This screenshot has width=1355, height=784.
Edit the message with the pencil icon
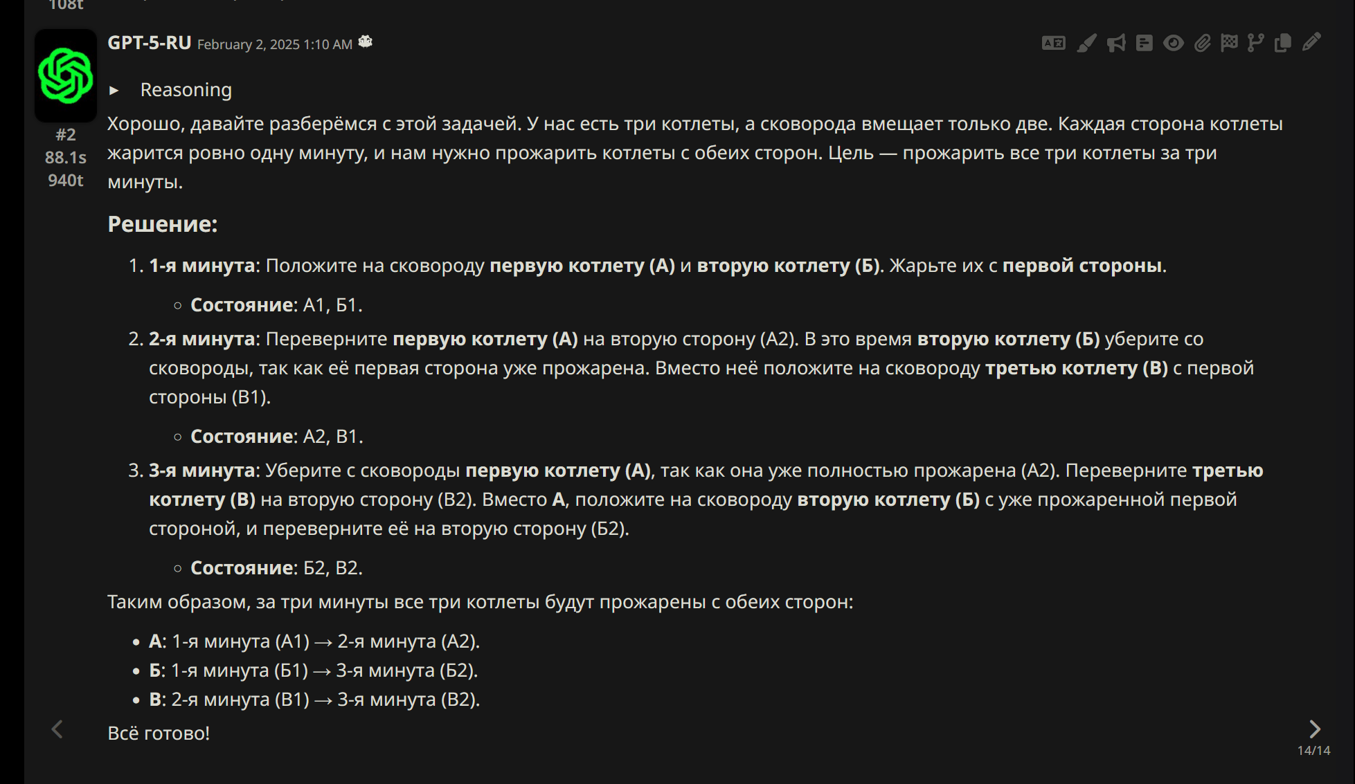tap(1311, 42)
